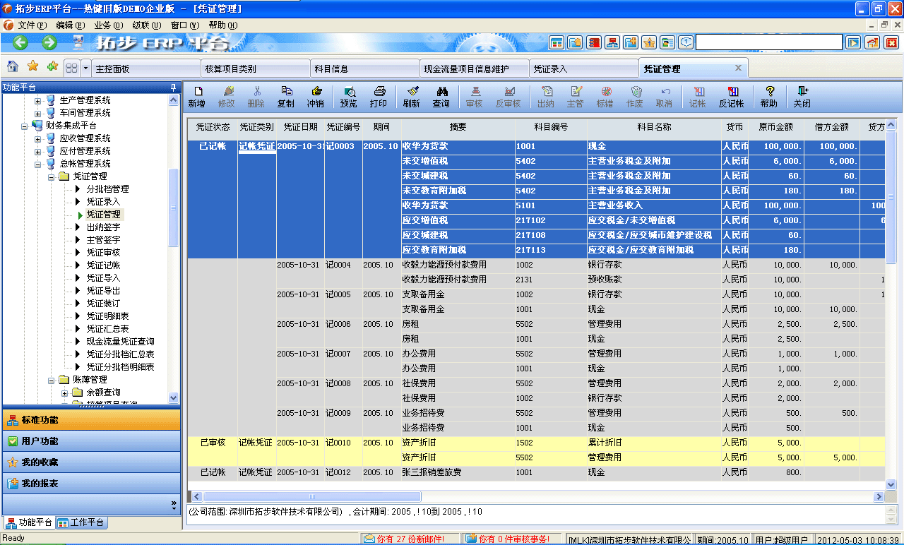Click the search input field in top toolbar
Screen dimensions: 904x545
(x=768, y=42)
